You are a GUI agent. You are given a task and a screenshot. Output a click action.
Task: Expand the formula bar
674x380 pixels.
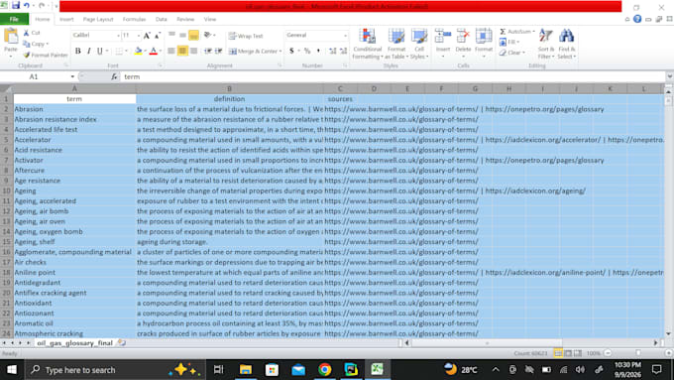point(669,76)
